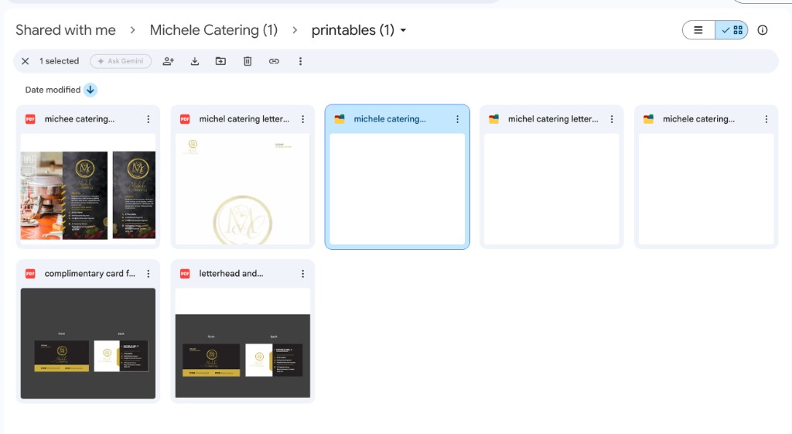792x434 pixels.
Task: Click the 'complimentary card f...' file name
Action: [90, 274]
